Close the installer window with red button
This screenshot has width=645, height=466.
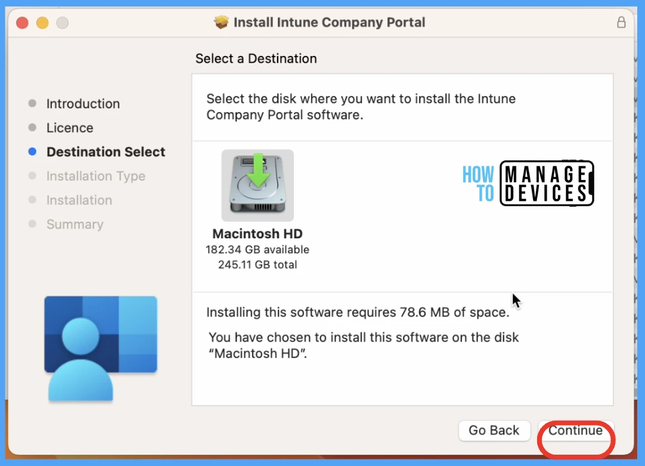click(22, 23)
